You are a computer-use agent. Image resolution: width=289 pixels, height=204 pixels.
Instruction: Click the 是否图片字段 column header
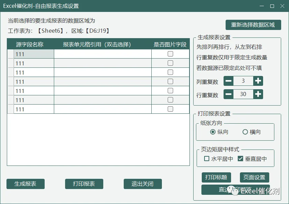170,44
